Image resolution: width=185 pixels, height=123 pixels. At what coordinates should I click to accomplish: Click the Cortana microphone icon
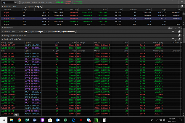[x=4, y=120]
